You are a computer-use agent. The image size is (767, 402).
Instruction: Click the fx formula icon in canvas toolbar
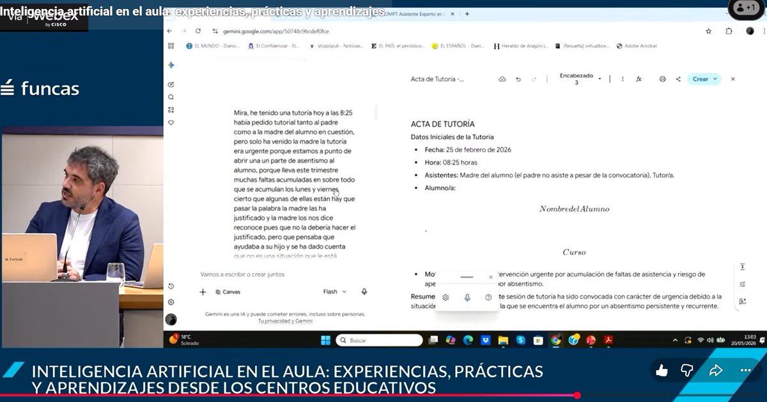639,79
